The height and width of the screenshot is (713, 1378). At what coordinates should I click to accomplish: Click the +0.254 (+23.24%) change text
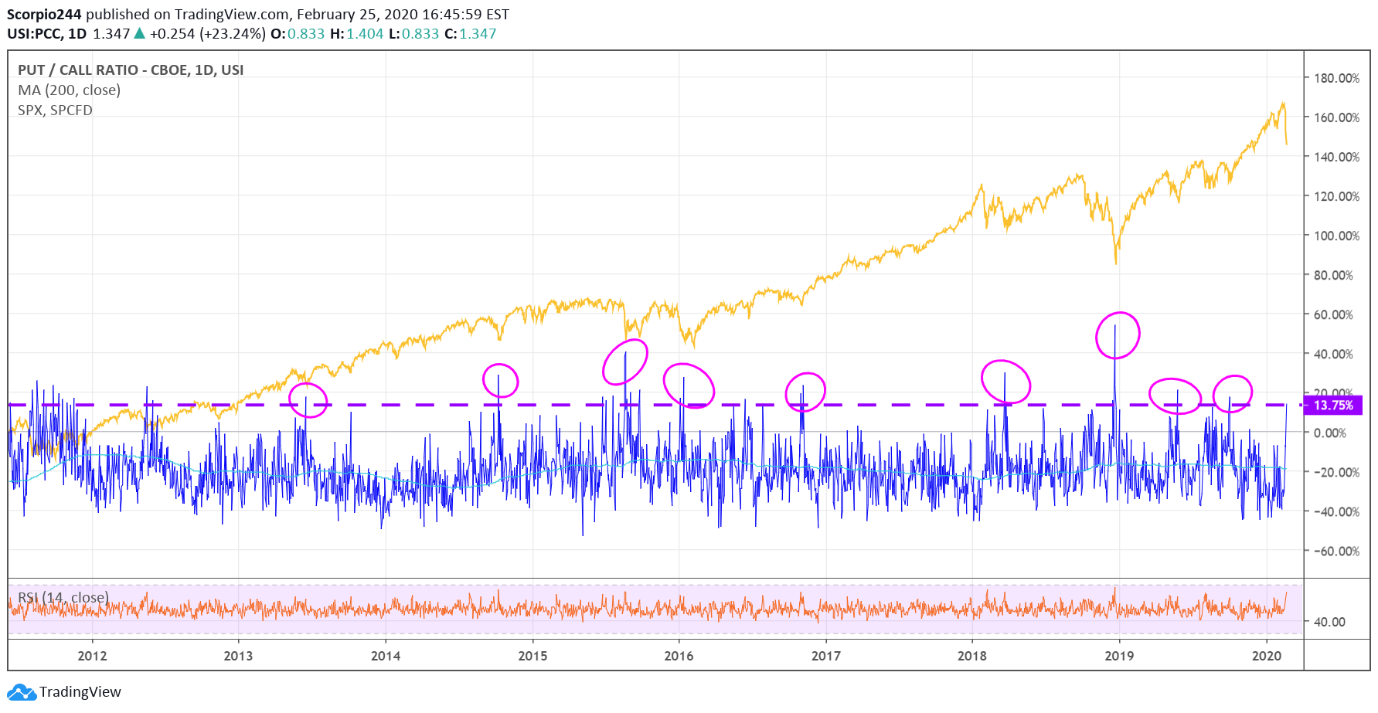pos(208,34)
